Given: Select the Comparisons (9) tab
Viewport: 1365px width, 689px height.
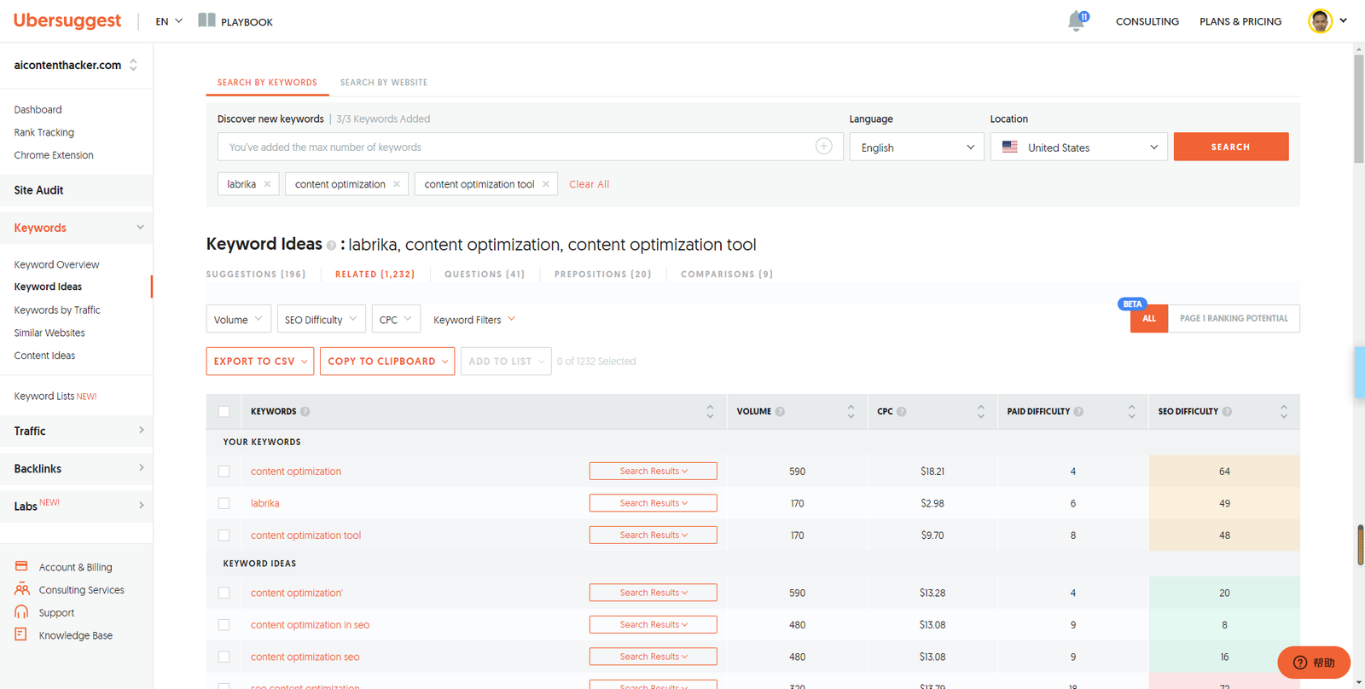Looking at the screenshot, I should (727, 275).
